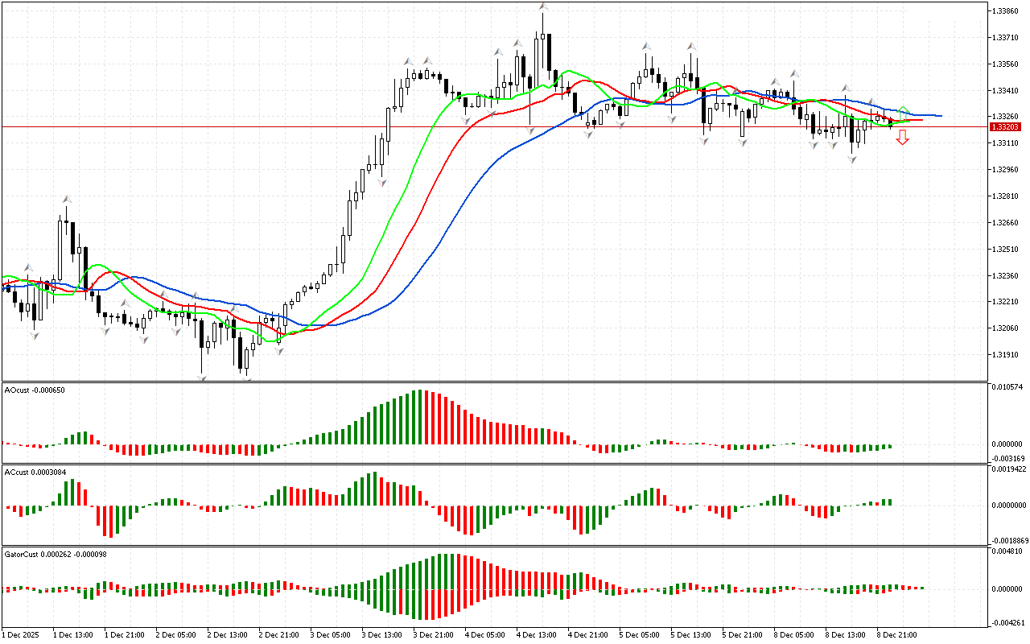
Task: Click the ACcust indicator label
Action: [36, 470]
